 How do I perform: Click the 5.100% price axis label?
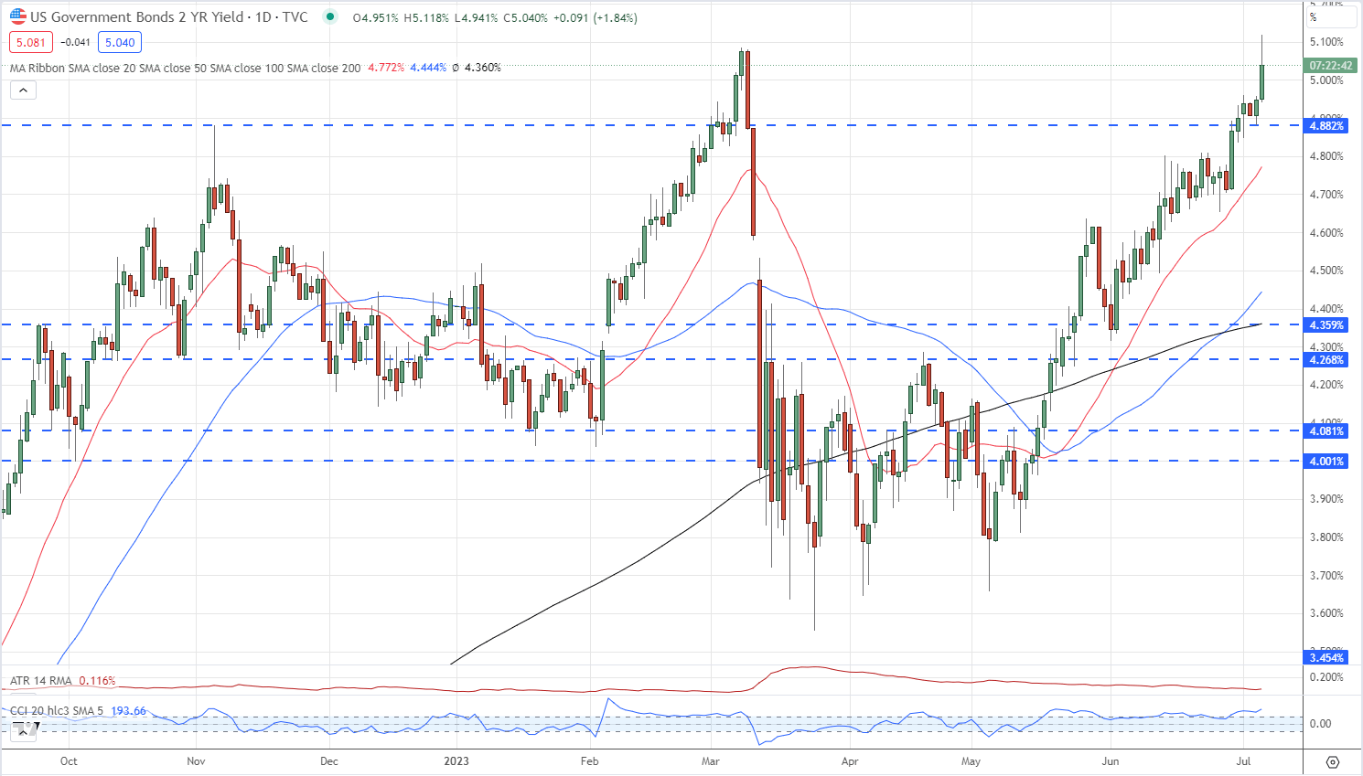coord(1326,42)
